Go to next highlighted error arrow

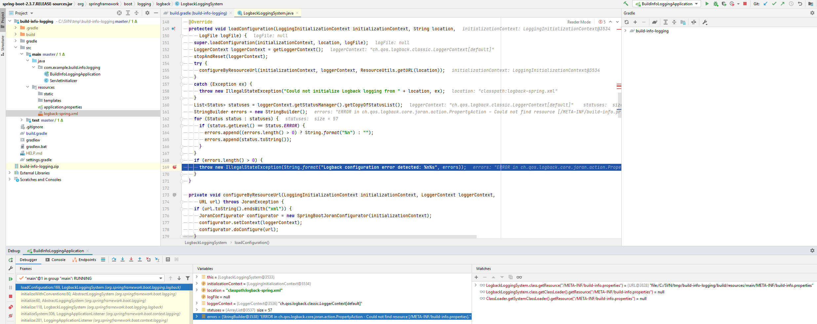click(x=617, y=22)
